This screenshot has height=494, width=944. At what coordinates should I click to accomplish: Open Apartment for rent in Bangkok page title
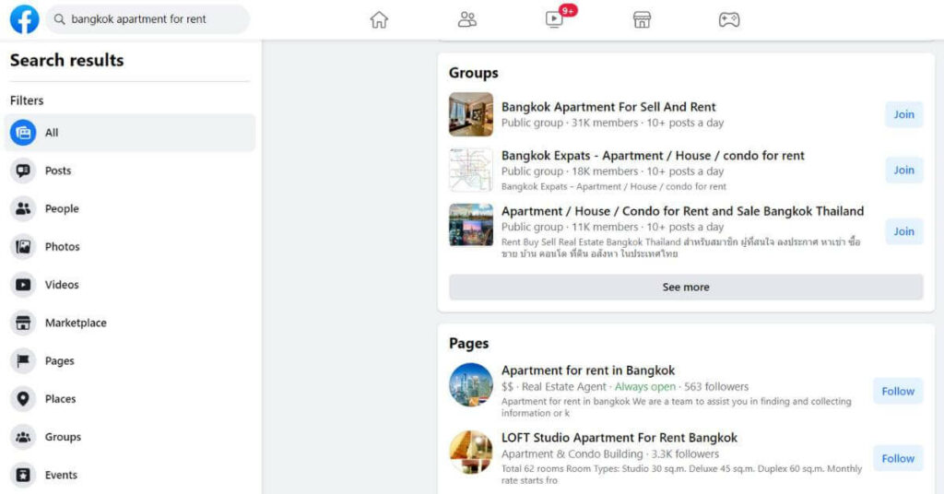coord(587,370)
